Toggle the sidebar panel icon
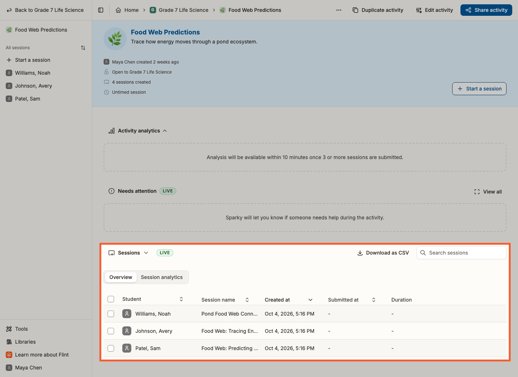 [101, 10]
